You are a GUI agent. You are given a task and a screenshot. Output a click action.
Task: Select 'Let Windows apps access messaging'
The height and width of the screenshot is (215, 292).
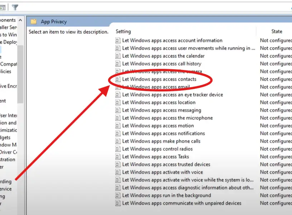pyautogui.click(x=162, y=110)
